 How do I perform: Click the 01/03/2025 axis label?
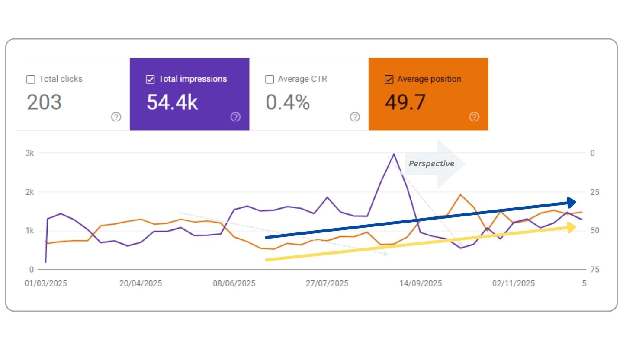[x=45, y=283]
